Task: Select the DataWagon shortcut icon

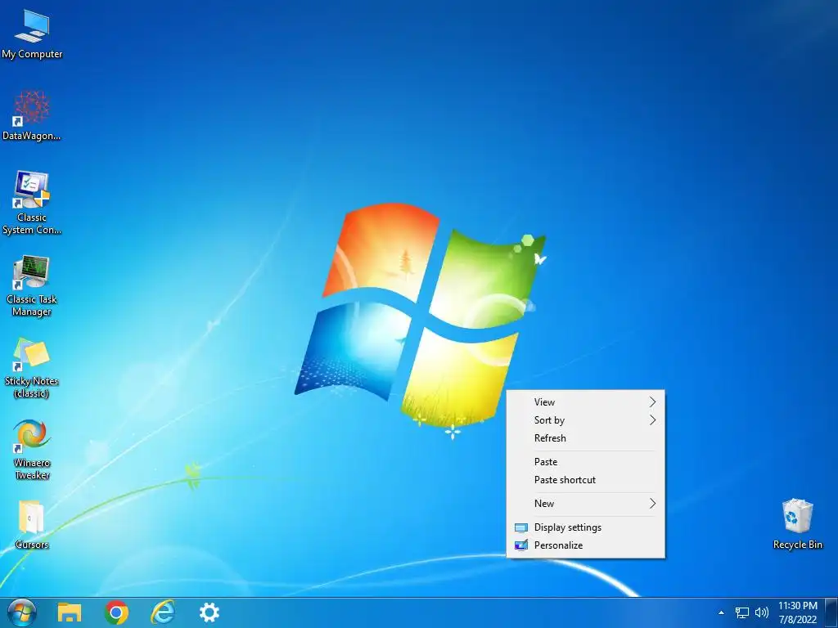Action: [x=32, y=116]
